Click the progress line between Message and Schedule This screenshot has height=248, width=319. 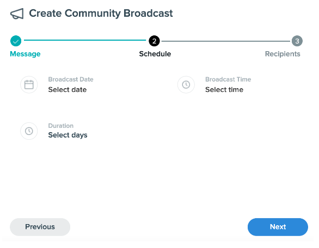point(85,40)
